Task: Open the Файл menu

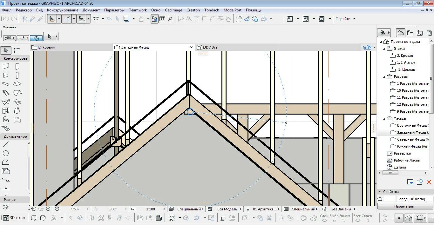Action: pos(7,10)
